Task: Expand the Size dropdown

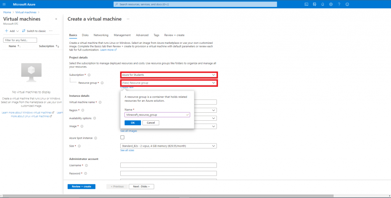Action: point(168,146)
